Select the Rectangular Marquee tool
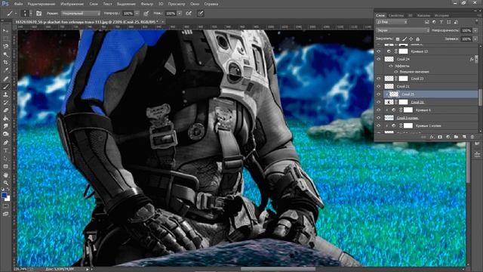Image resolution: width=483 pixels, height=272 pixels. pyautogui.click(x=5, y=39)
